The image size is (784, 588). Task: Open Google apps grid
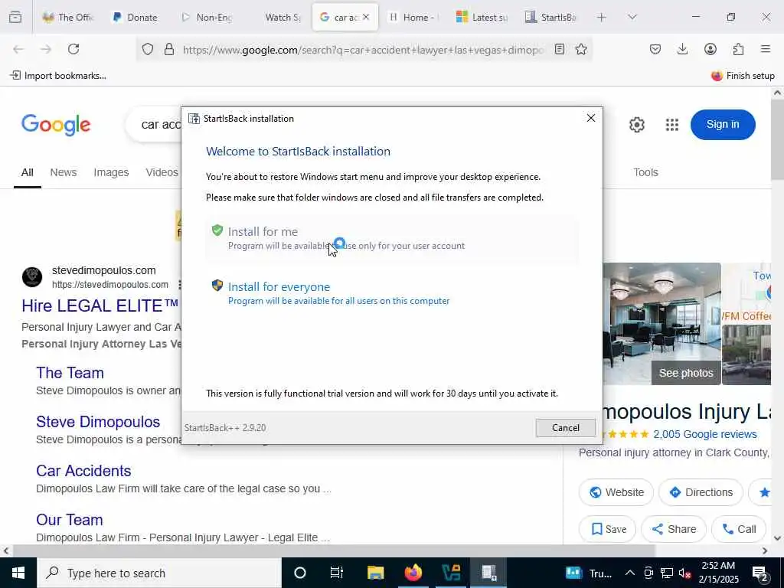[672, 125]
